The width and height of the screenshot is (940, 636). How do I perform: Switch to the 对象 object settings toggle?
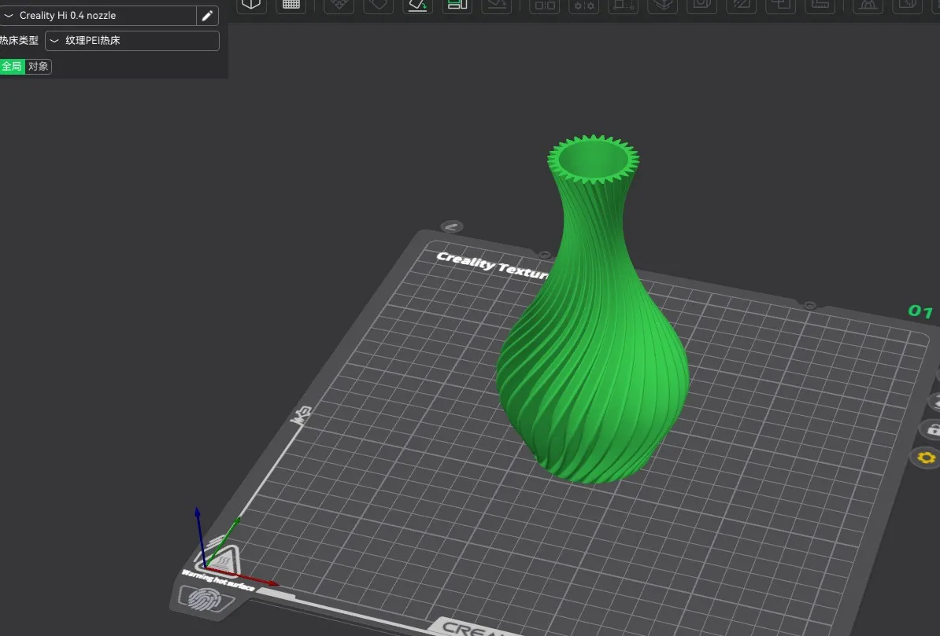tap(39, 67)
